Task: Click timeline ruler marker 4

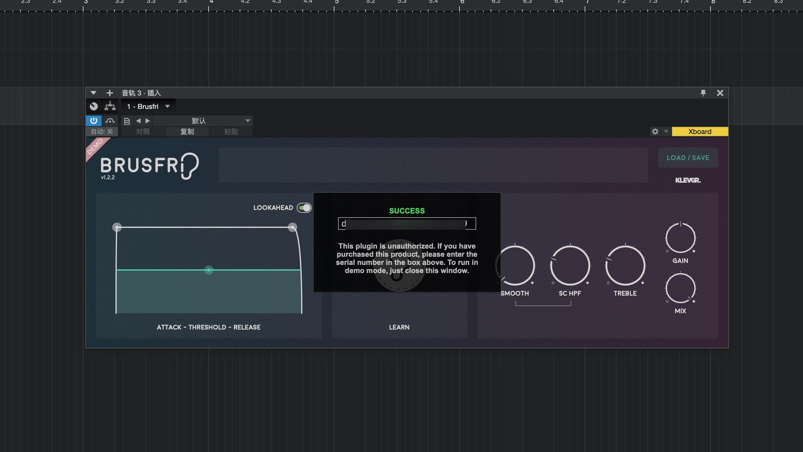Action: tap(211, 3)
